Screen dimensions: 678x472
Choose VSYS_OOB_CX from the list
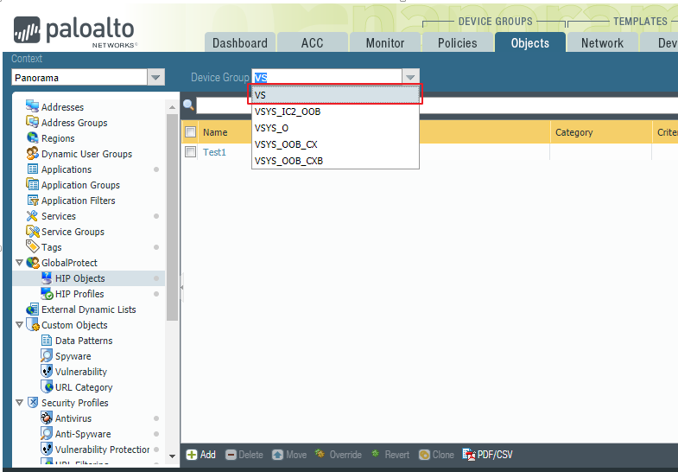pos(335,144)
